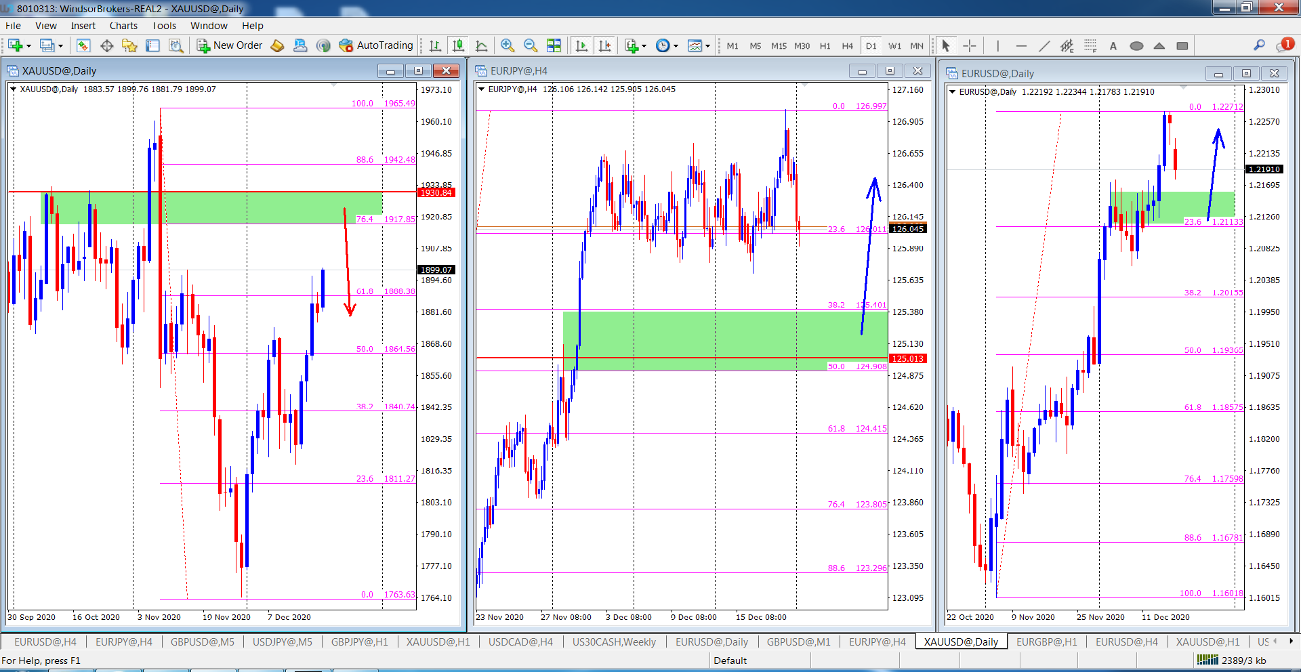Switch to the US30CASH,Weekly tab
The width and height of the screenshot is (1301, 672).
[614, 642]
